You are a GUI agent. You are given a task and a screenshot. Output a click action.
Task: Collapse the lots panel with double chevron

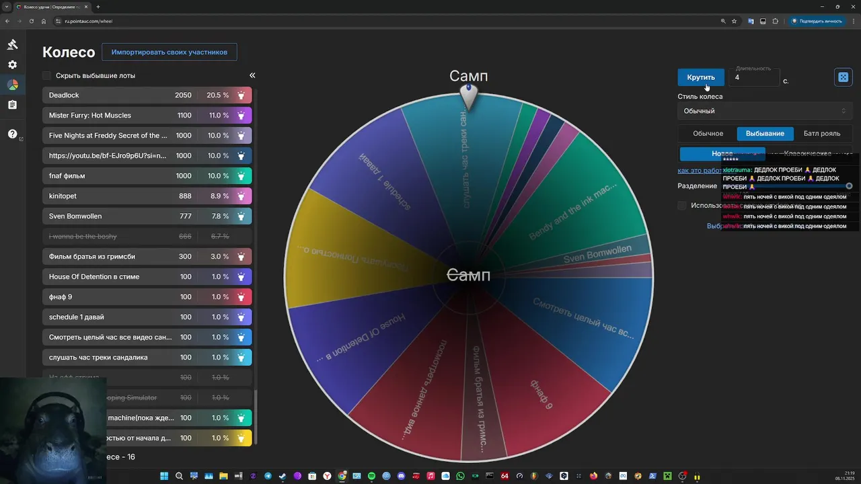pyautogui.click(x=252, y=75)
